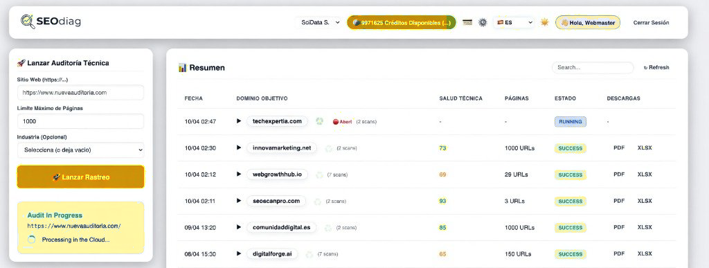The image size is (709, 268).
Task: Click the audit URL https://www.nuevaauditoria.com/
Action: pyautogui.click(x=74, y=226)
